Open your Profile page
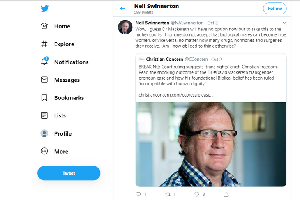 (44, 133)
